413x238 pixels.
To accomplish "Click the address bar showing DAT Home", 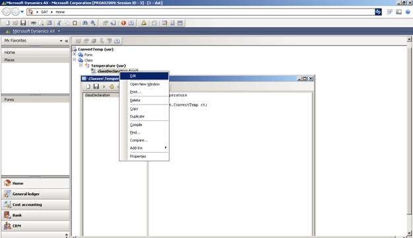I will 200,12.
